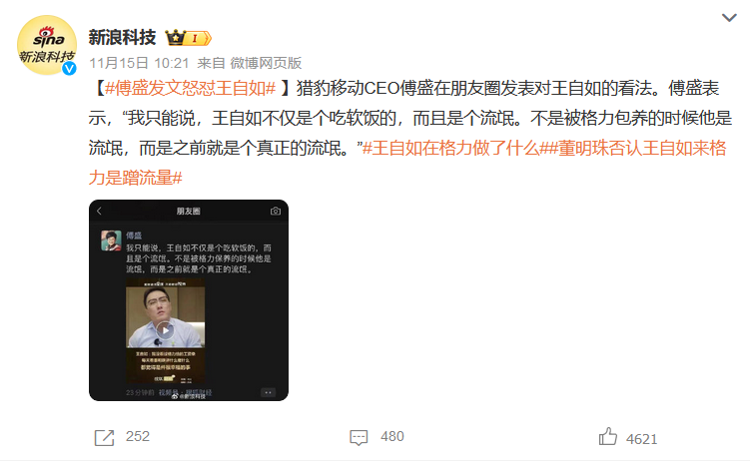Image resolution: width=750 pixels, height=461 pixels.
Task: Click the repost share icon
Action: 104,437
